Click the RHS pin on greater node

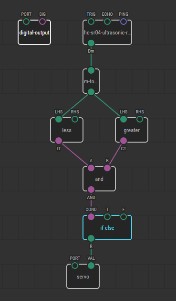click(x=140, y=119)
